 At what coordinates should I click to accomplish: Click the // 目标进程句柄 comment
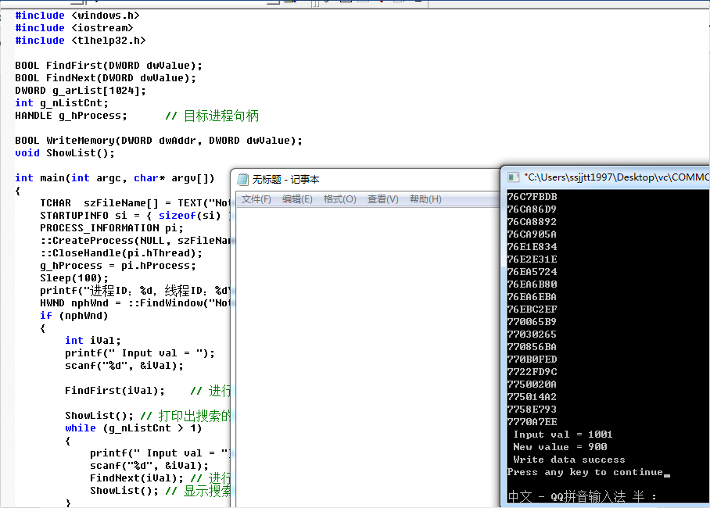(x=212, y=116)
